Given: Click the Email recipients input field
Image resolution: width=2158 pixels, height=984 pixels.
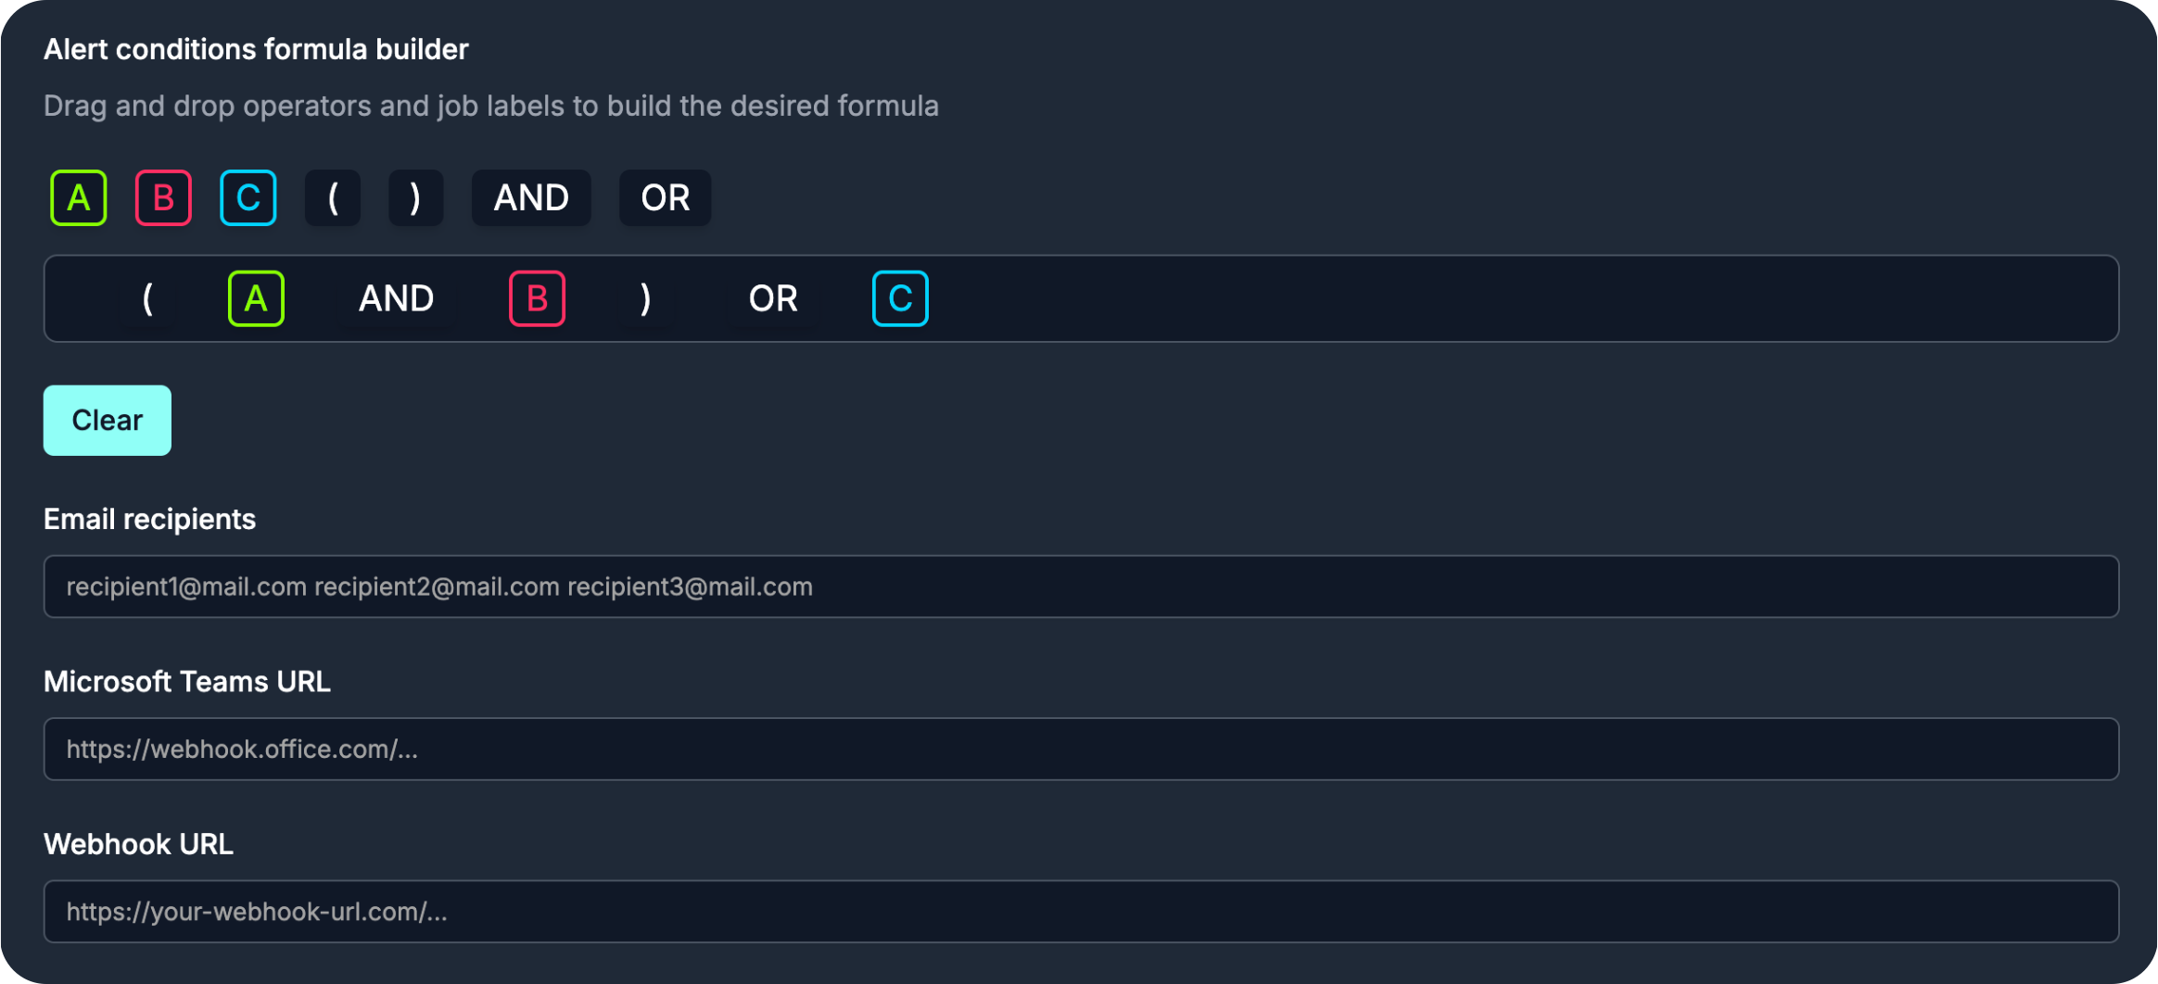Looking at the screenshot, I should (1081, 586).
